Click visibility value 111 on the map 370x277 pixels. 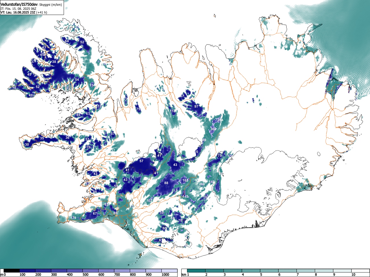pyautogui.click(x=99, y=106)
